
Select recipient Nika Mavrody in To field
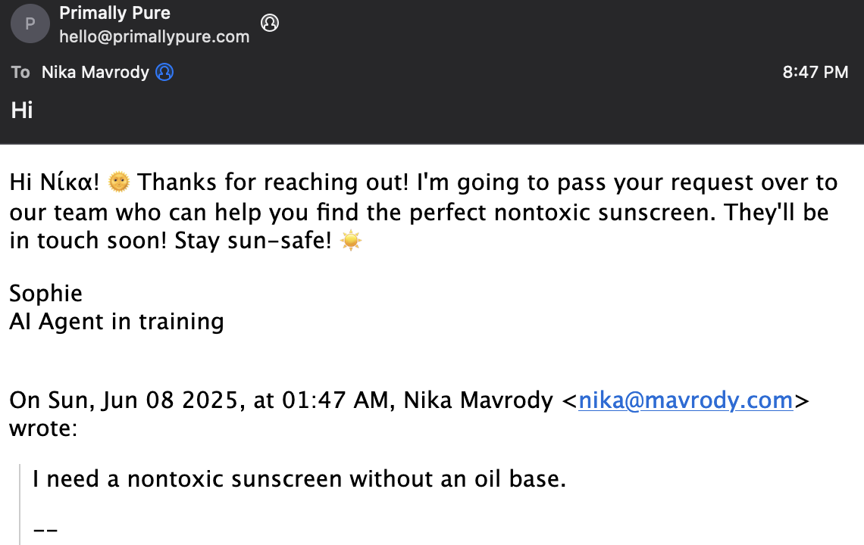coord(95,72)
